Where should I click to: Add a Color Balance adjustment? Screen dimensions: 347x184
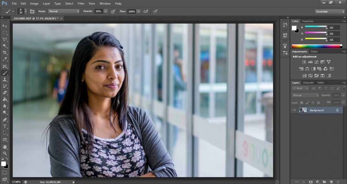[x=307, y=69]
